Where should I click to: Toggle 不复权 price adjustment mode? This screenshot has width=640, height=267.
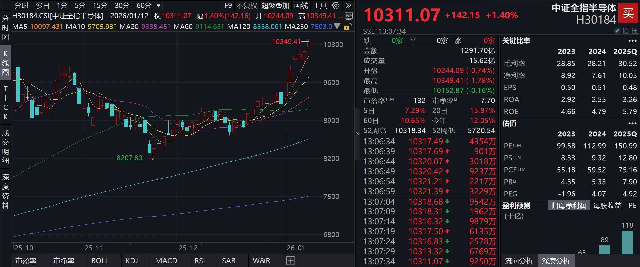click(x=247, y=5)
